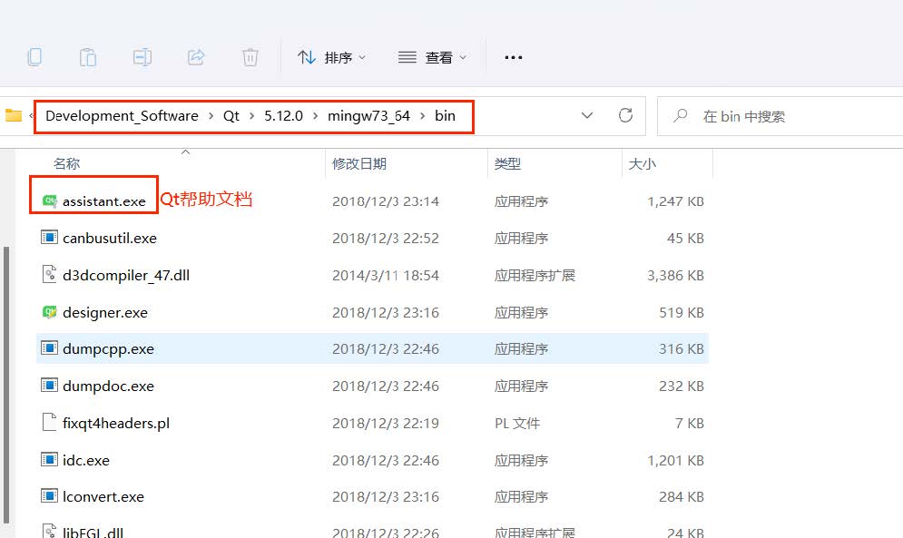
Task: Select the idc.exe file name
Action: pyautogui.click(x=86, y=460)
